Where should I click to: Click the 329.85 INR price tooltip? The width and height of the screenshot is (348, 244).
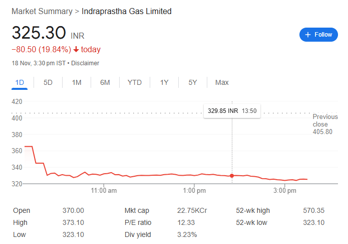coord(232,110)
